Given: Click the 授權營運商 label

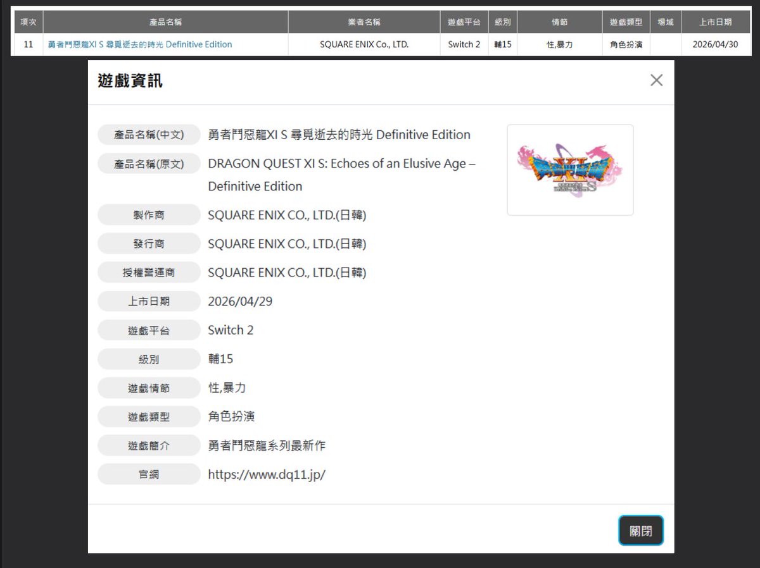Looking at the screenshot, I should 149,273.
